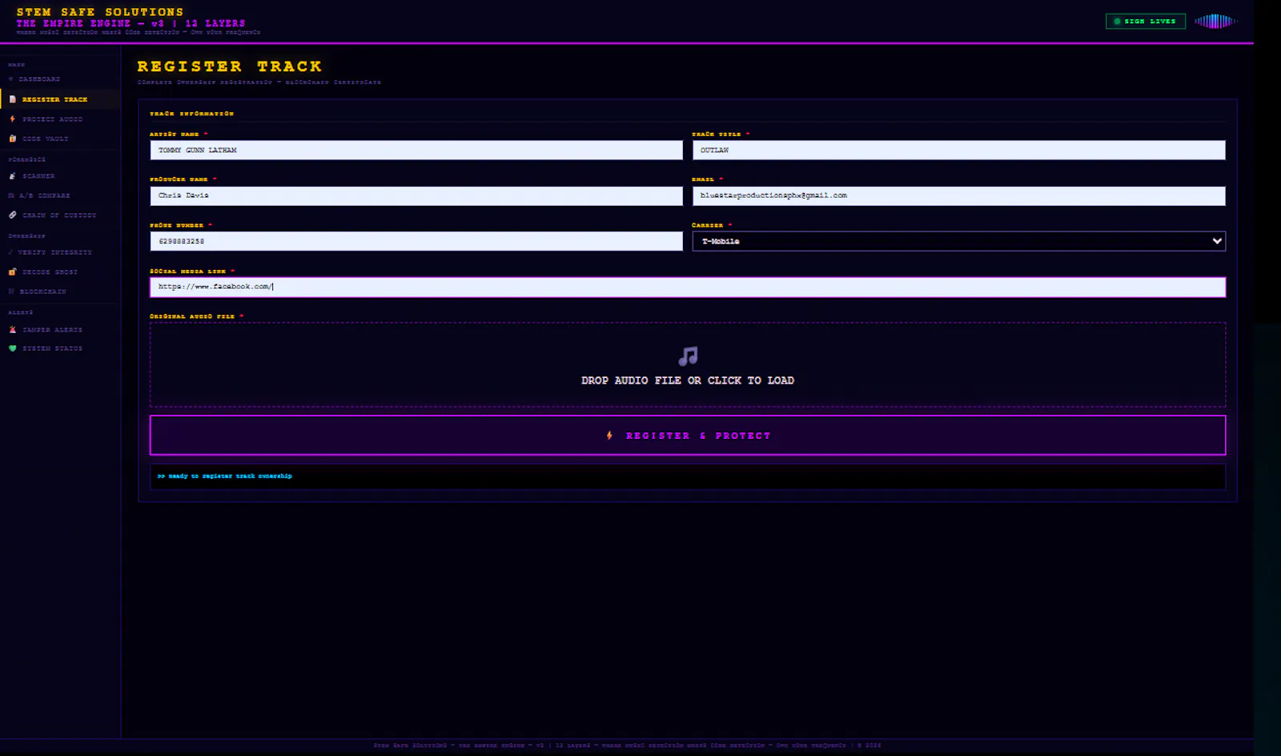The height and width of the screenshot is (756, 1281).
Task: Click the Code Vault lock icon
Action: click(x=12, y=139)
